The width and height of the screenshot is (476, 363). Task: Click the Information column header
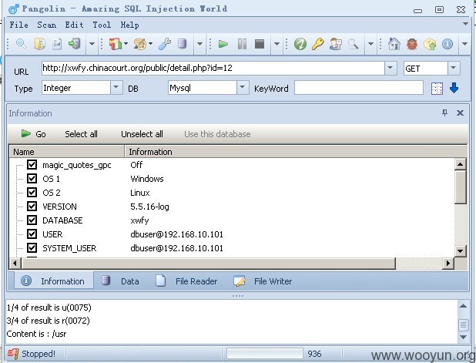(x=296, y=152)
